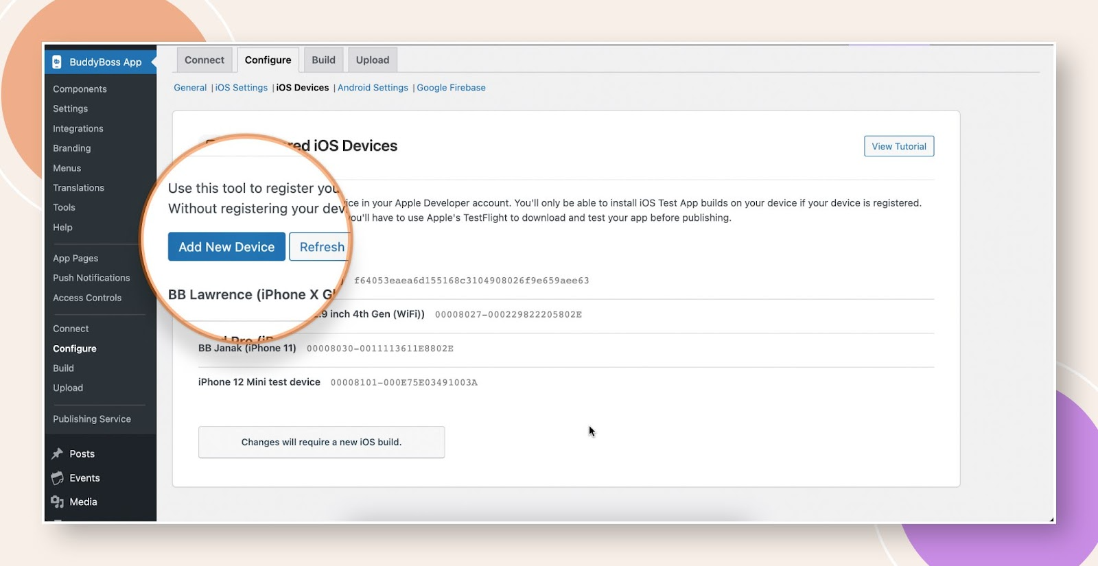Viewport: 1098px width, 566px height.
Task: Click the device ID 00008030-0011113611E8802E
Action: coord(380,349)
